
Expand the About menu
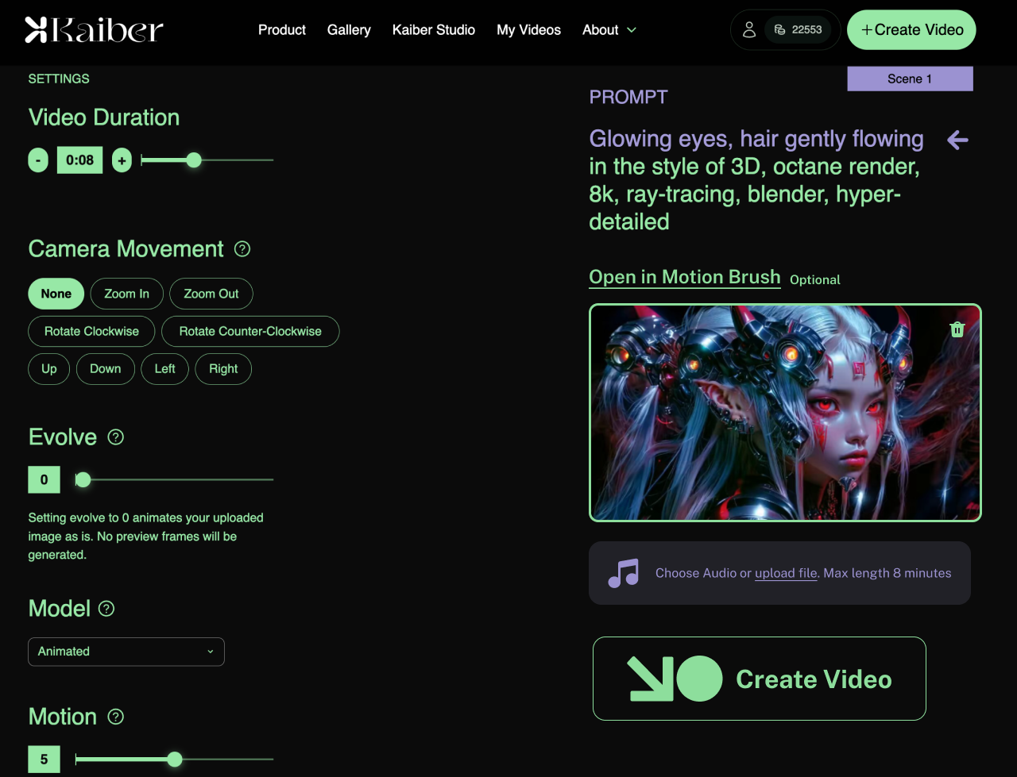click(609, 30)
